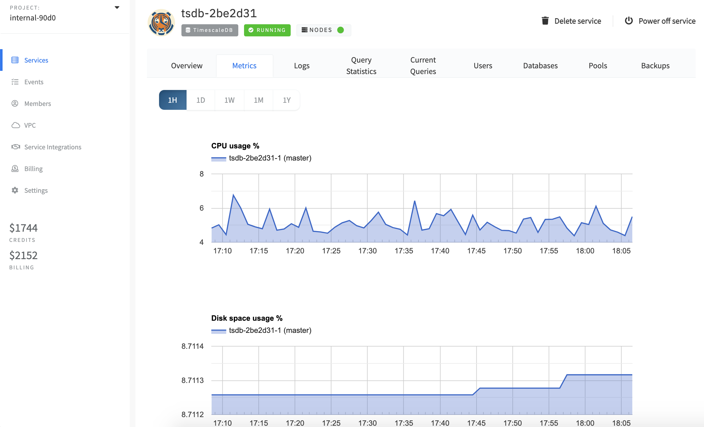
Task: Select the 1W time range
Action: (229, 100)
